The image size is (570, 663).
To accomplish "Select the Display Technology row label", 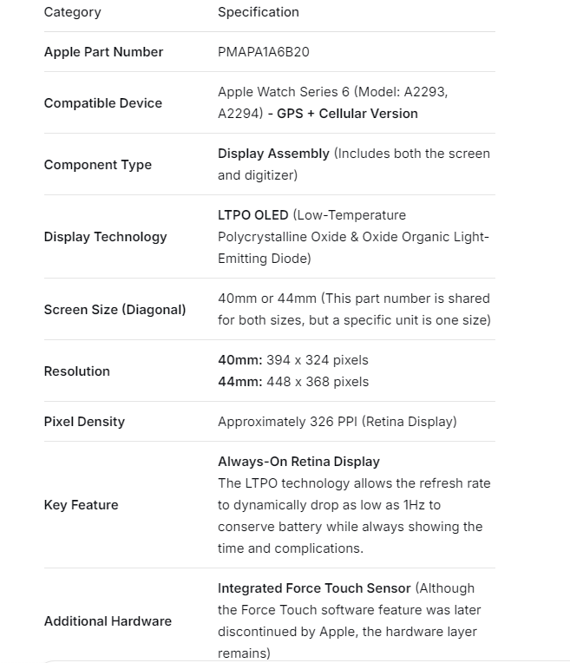I will (x=105, y=237).
